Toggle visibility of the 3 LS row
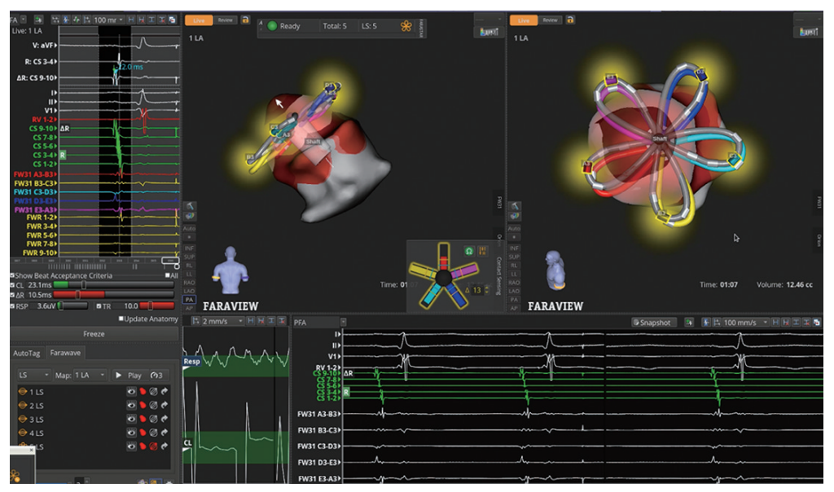The height and width of the screenshot is (492, 834). click(x=131, y=420)
